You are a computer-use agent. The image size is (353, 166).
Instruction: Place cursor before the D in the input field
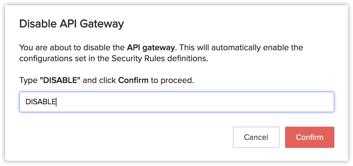click(x=26, y=102)
